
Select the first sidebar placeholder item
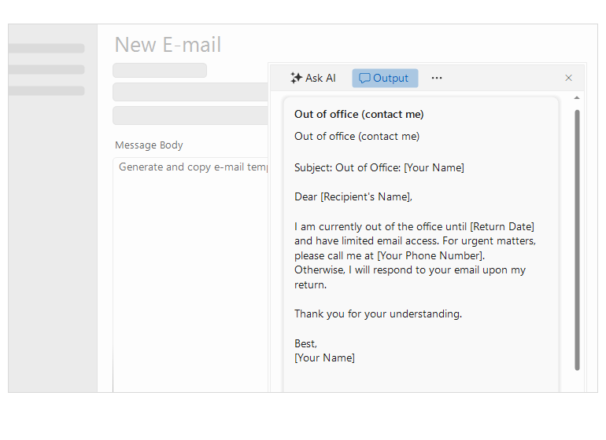tap(46, 48)
